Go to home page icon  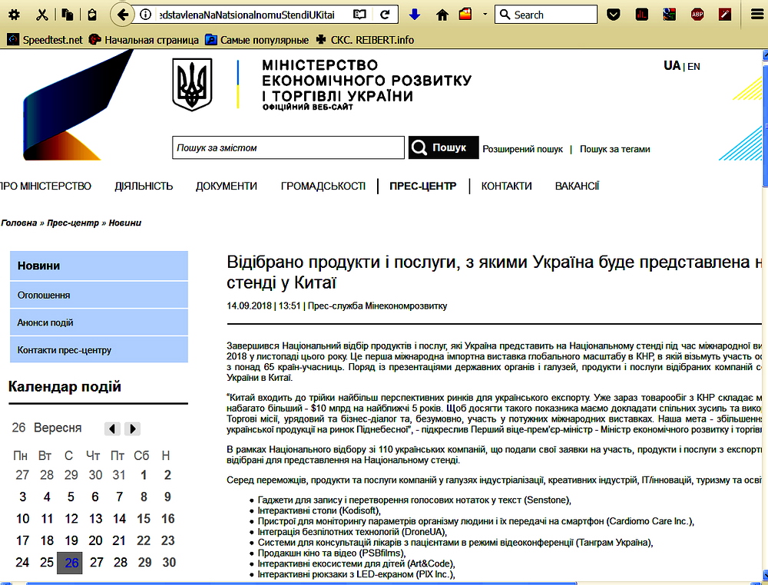pos(442,15)
